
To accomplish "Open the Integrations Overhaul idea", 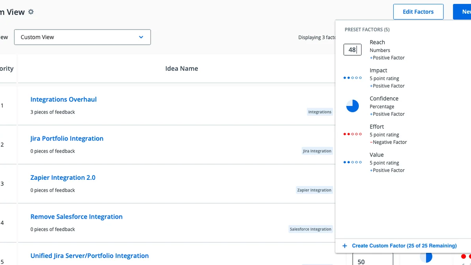I will 64,99.
